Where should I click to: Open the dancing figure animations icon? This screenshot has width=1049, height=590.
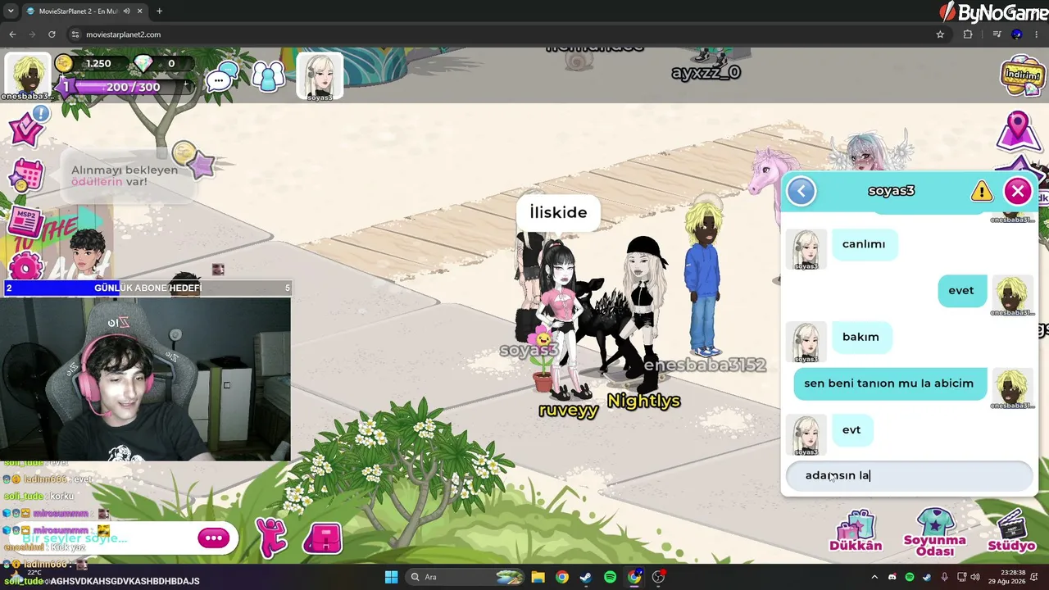(271, 537)
